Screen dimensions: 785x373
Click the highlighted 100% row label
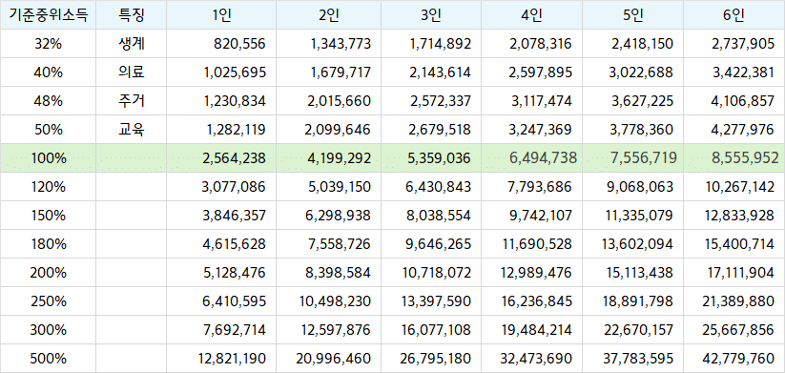[x=48, y=158]
